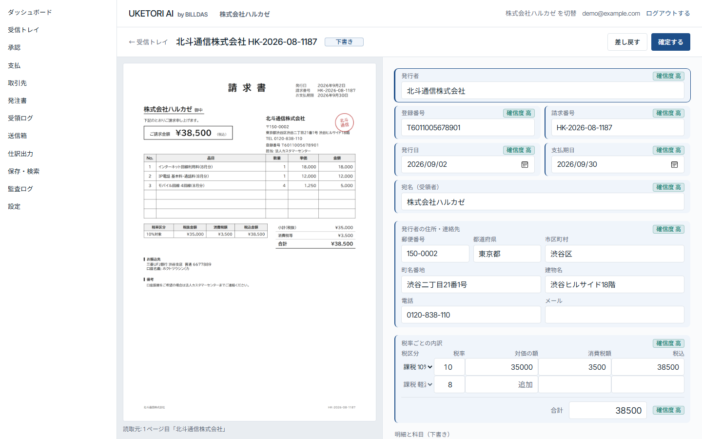
Task: Open 承認 in the sidebar
Action: 14,47
